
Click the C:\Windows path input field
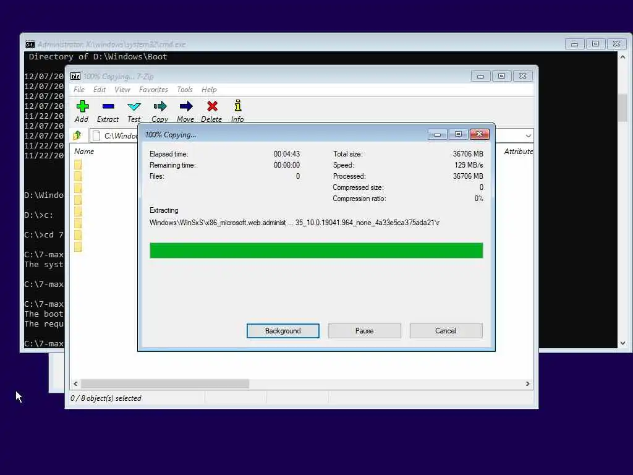click(x=121, y=135)
